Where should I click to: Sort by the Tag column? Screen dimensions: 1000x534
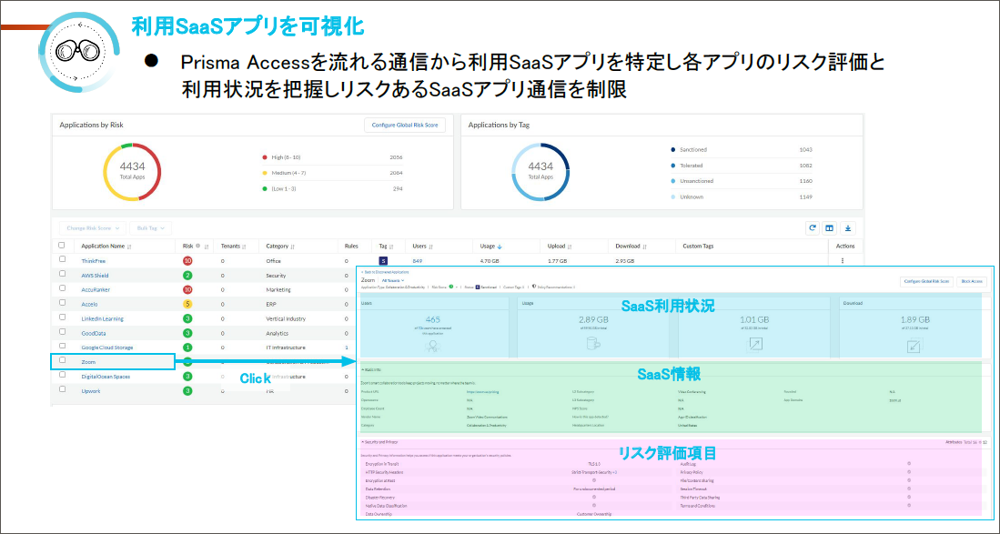(x=391, y=247)
